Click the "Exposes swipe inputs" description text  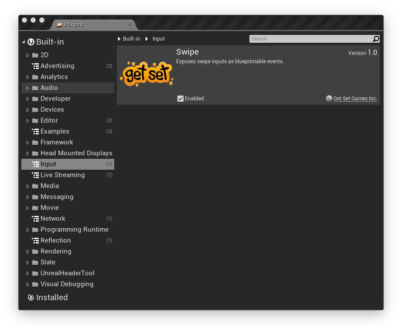[x=230, y=62]
